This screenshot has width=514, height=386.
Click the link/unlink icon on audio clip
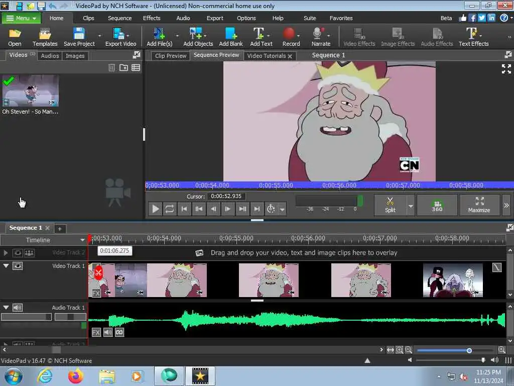pos(119,333)
